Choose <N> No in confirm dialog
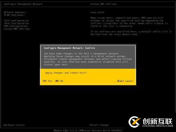Image resolution: width=176 pixels, height=132 pixels. [59, 81]
